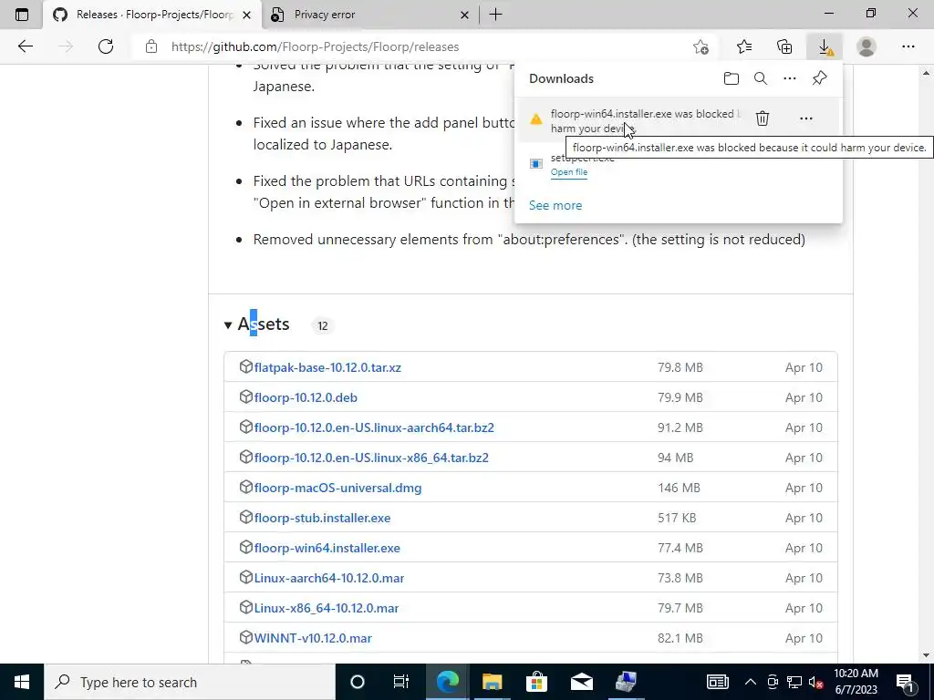Viewport: 934px width, 700px height.
Task: Pin the Downloads panel
Action: (x=820, y=78)
